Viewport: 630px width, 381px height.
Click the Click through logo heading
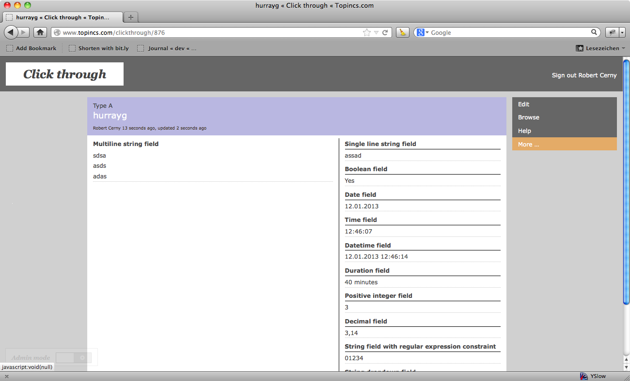pos(64,74)
